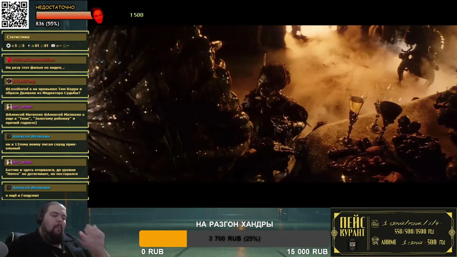Click the @LevoBorod mention in ATLASCorp's message
Viewport: 457px width, 257px height.
click(17, 89)
